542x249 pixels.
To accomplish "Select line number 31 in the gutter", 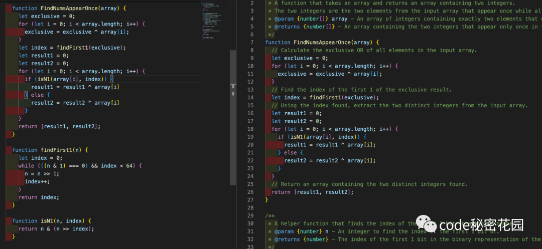I will coord(250,231).
